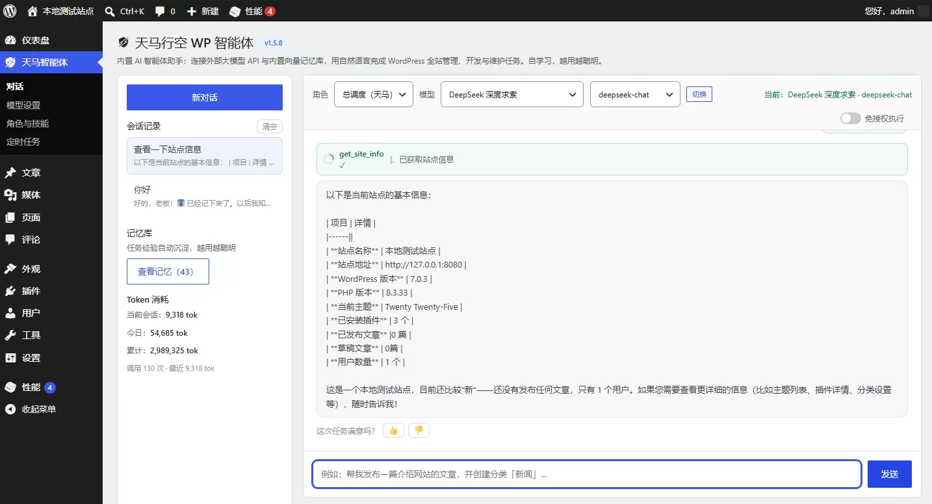
Task: Toggle the 免授权执行 switch
Action: pos(850,118)
